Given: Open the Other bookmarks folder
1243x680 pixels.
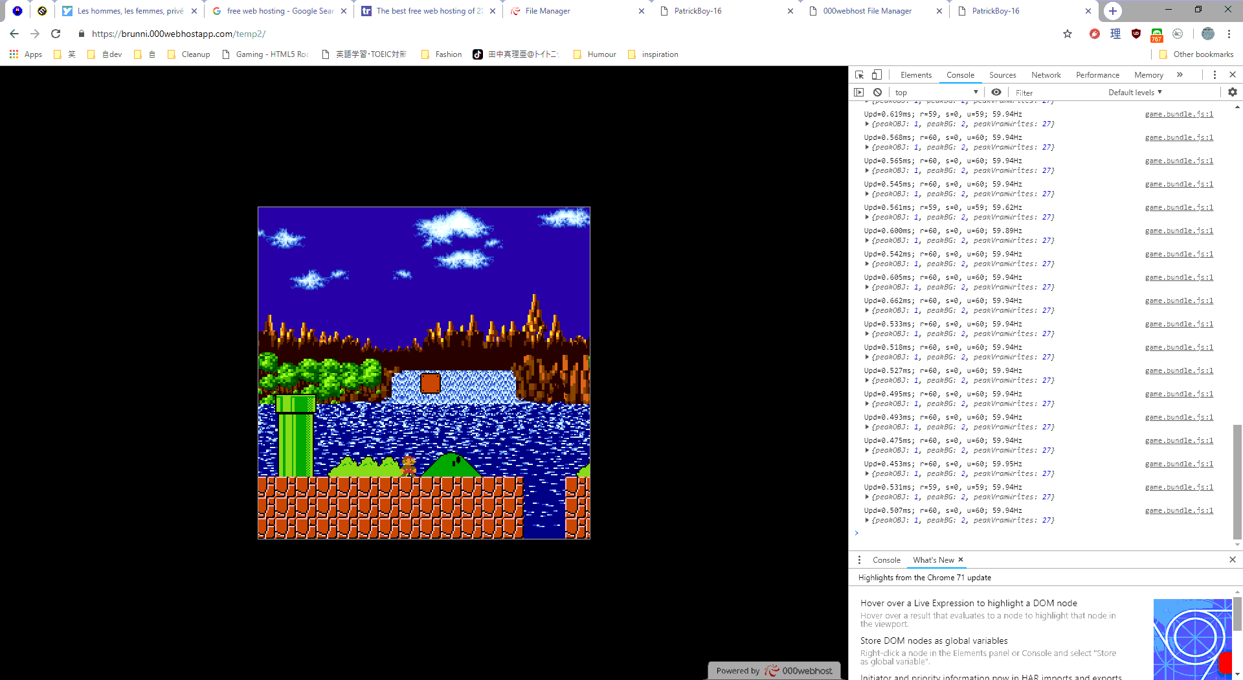Looking at the screenshot, I should [x=1196, y=54].
